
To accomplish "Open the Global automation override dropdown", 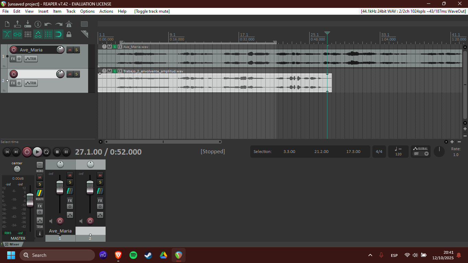I will tap(421, 151).
